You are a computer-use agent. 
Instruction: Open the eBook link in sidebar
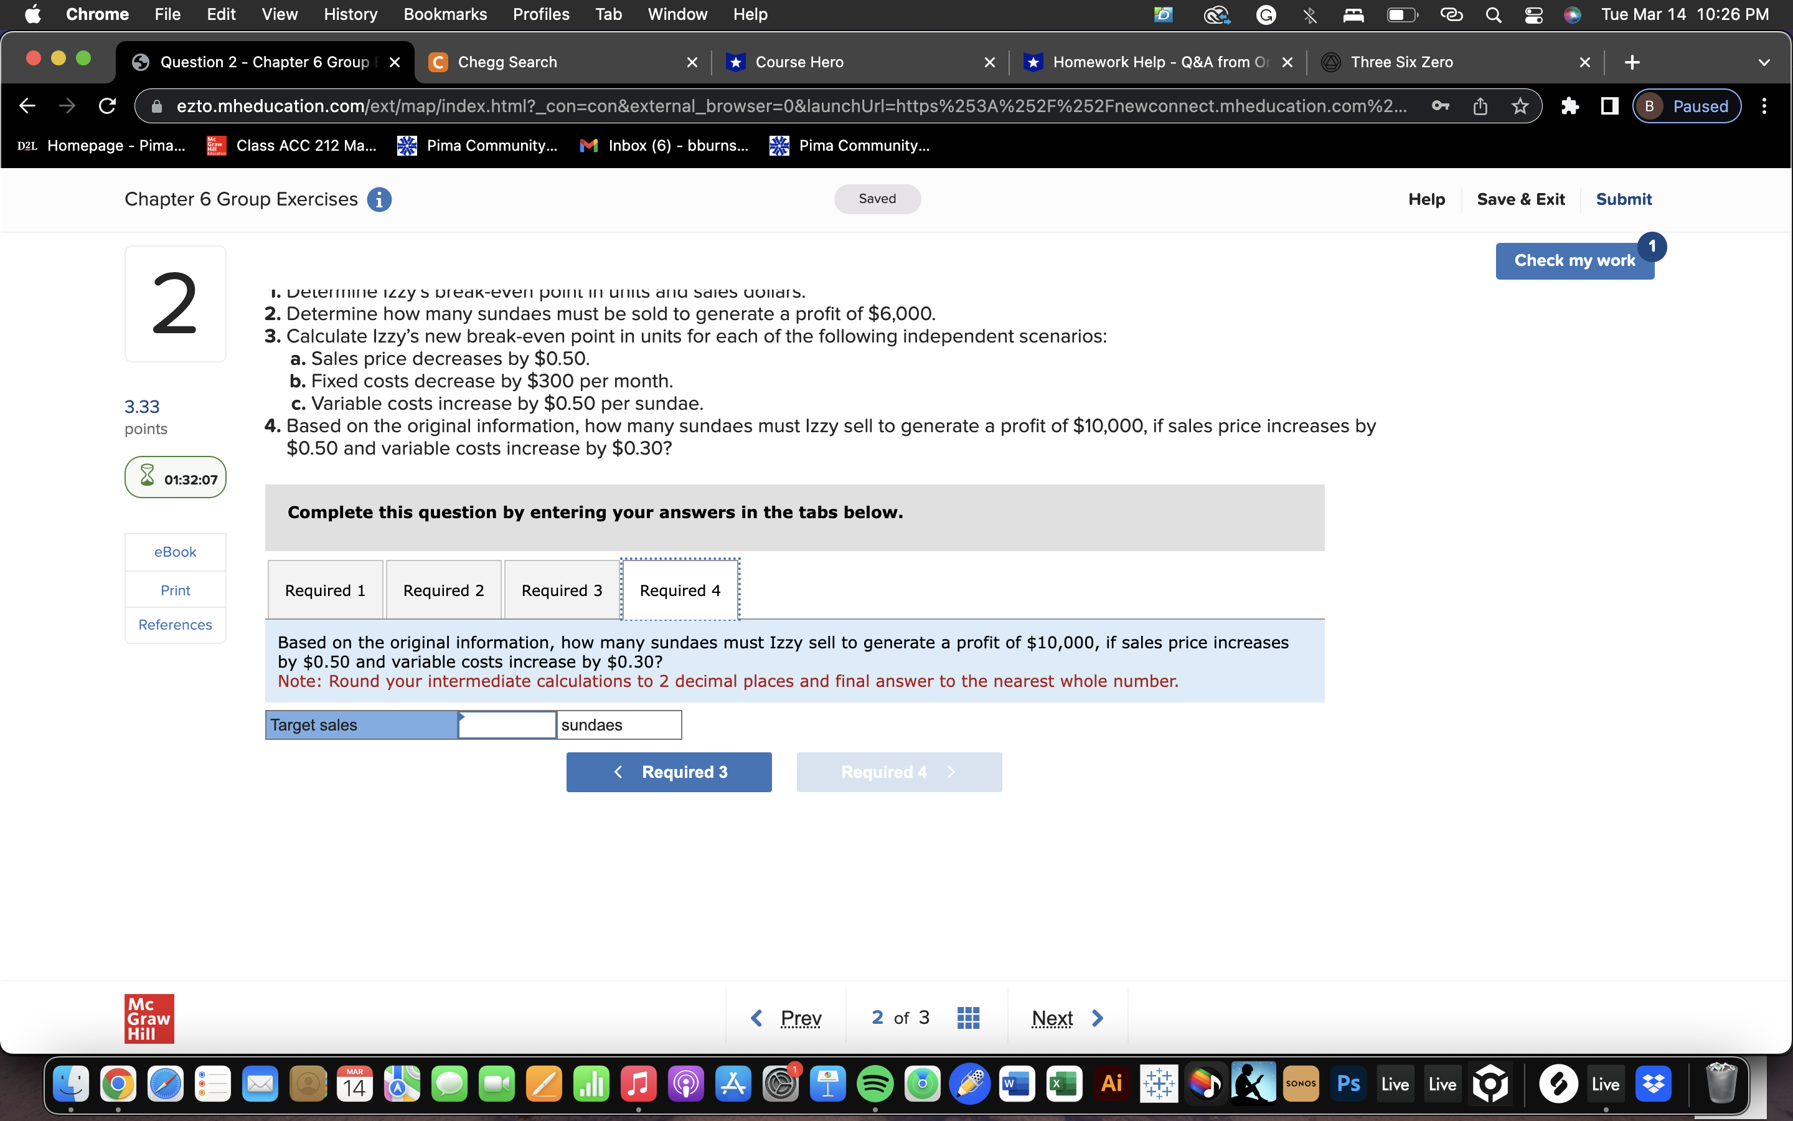[x=175, y=552]
